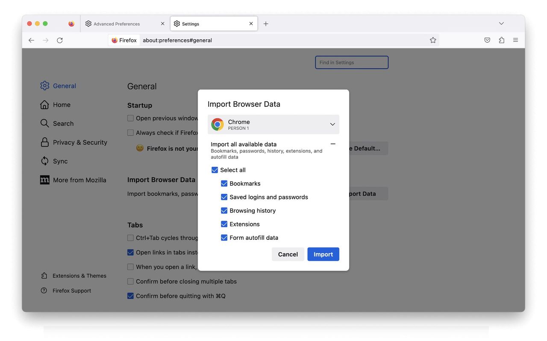This screenshot has height=341, width=547.
Task: Uncheck the Select all checkbox
Action: pyautogui.click(x=215, y=169)
